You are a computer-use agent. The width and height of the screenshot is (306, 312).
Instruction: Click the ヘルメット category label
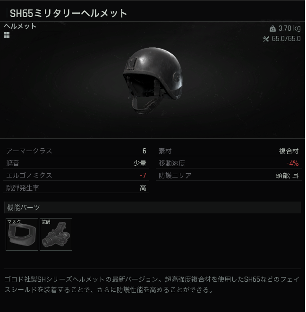click(20, 26)
